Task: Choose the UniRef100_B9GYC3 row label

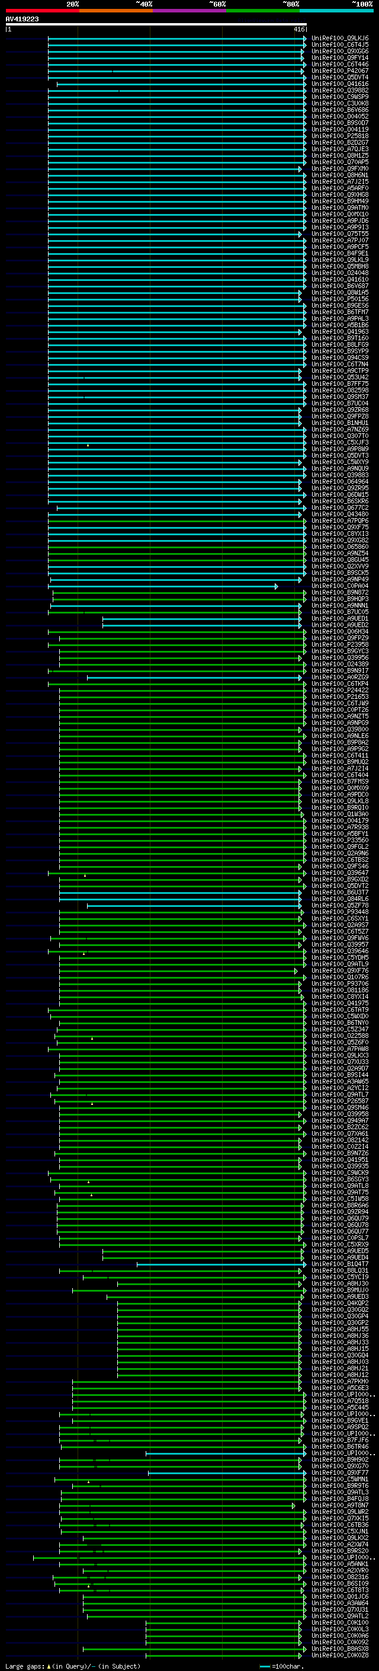Action: click(x=340, y=651)
